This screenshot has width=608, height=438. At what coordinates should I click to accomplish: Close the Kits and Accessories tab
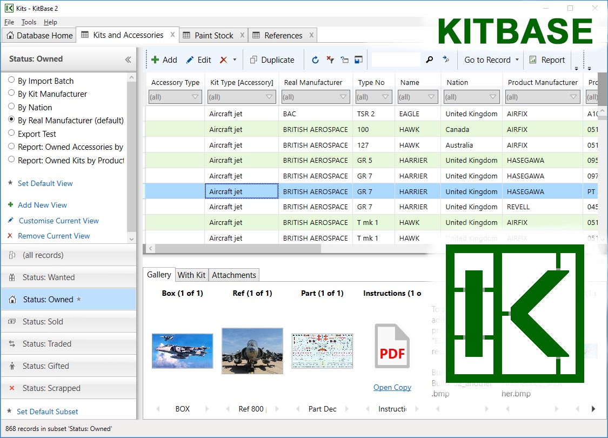pos(172,35)
